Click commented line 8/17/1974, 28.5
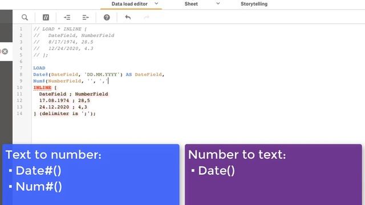 [63, 42]
